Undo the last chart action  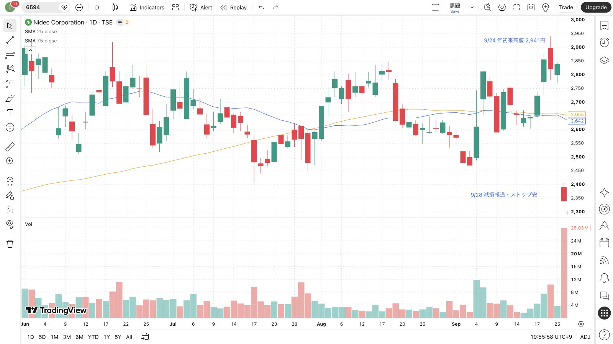[x=261, y=7]
